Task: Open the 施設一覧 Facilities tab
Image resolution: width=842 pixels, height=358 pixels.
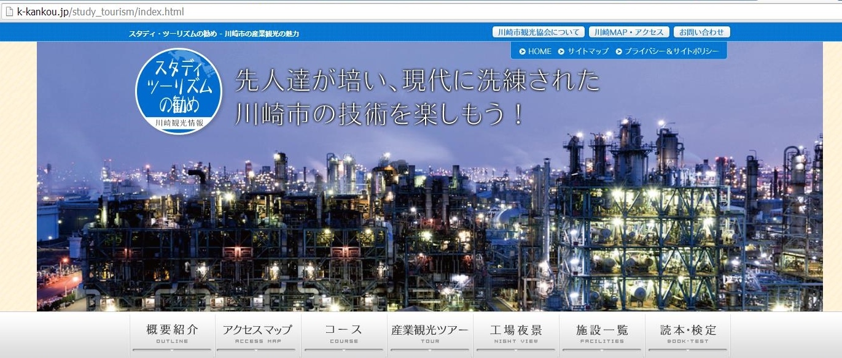Action: point(602,334)
